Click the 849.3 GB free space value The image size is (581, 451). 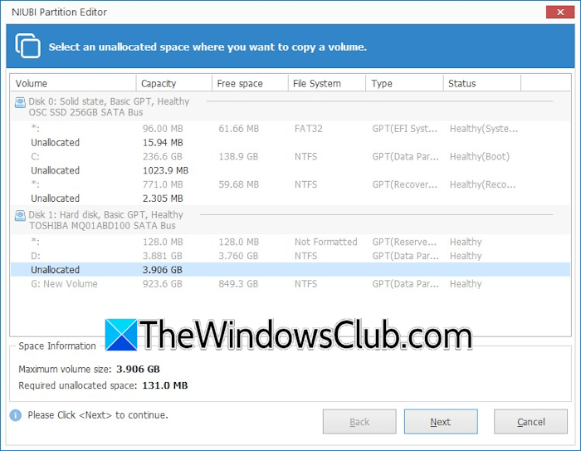coord(238,284)
